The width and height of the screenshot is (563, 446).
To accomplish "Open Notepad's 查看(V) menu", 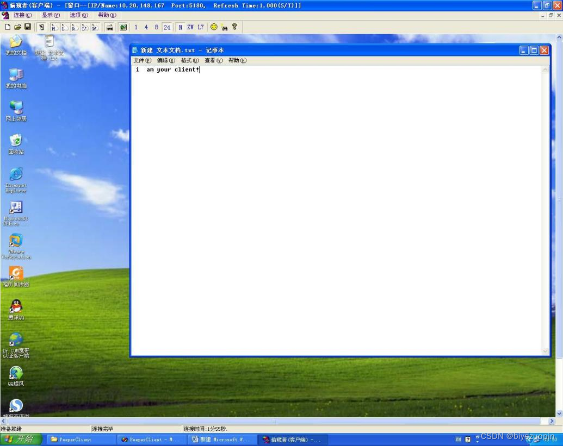I will (x=213, y=60).
